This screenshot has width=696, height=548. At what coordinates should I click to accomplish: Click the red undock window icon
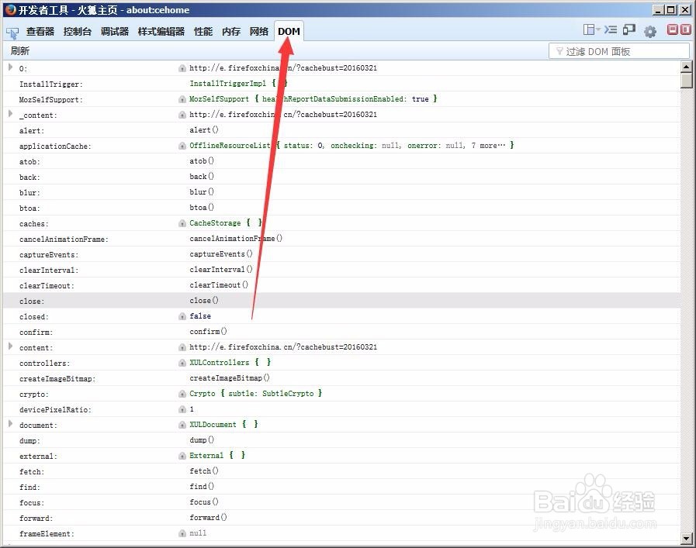click(672, 29)
